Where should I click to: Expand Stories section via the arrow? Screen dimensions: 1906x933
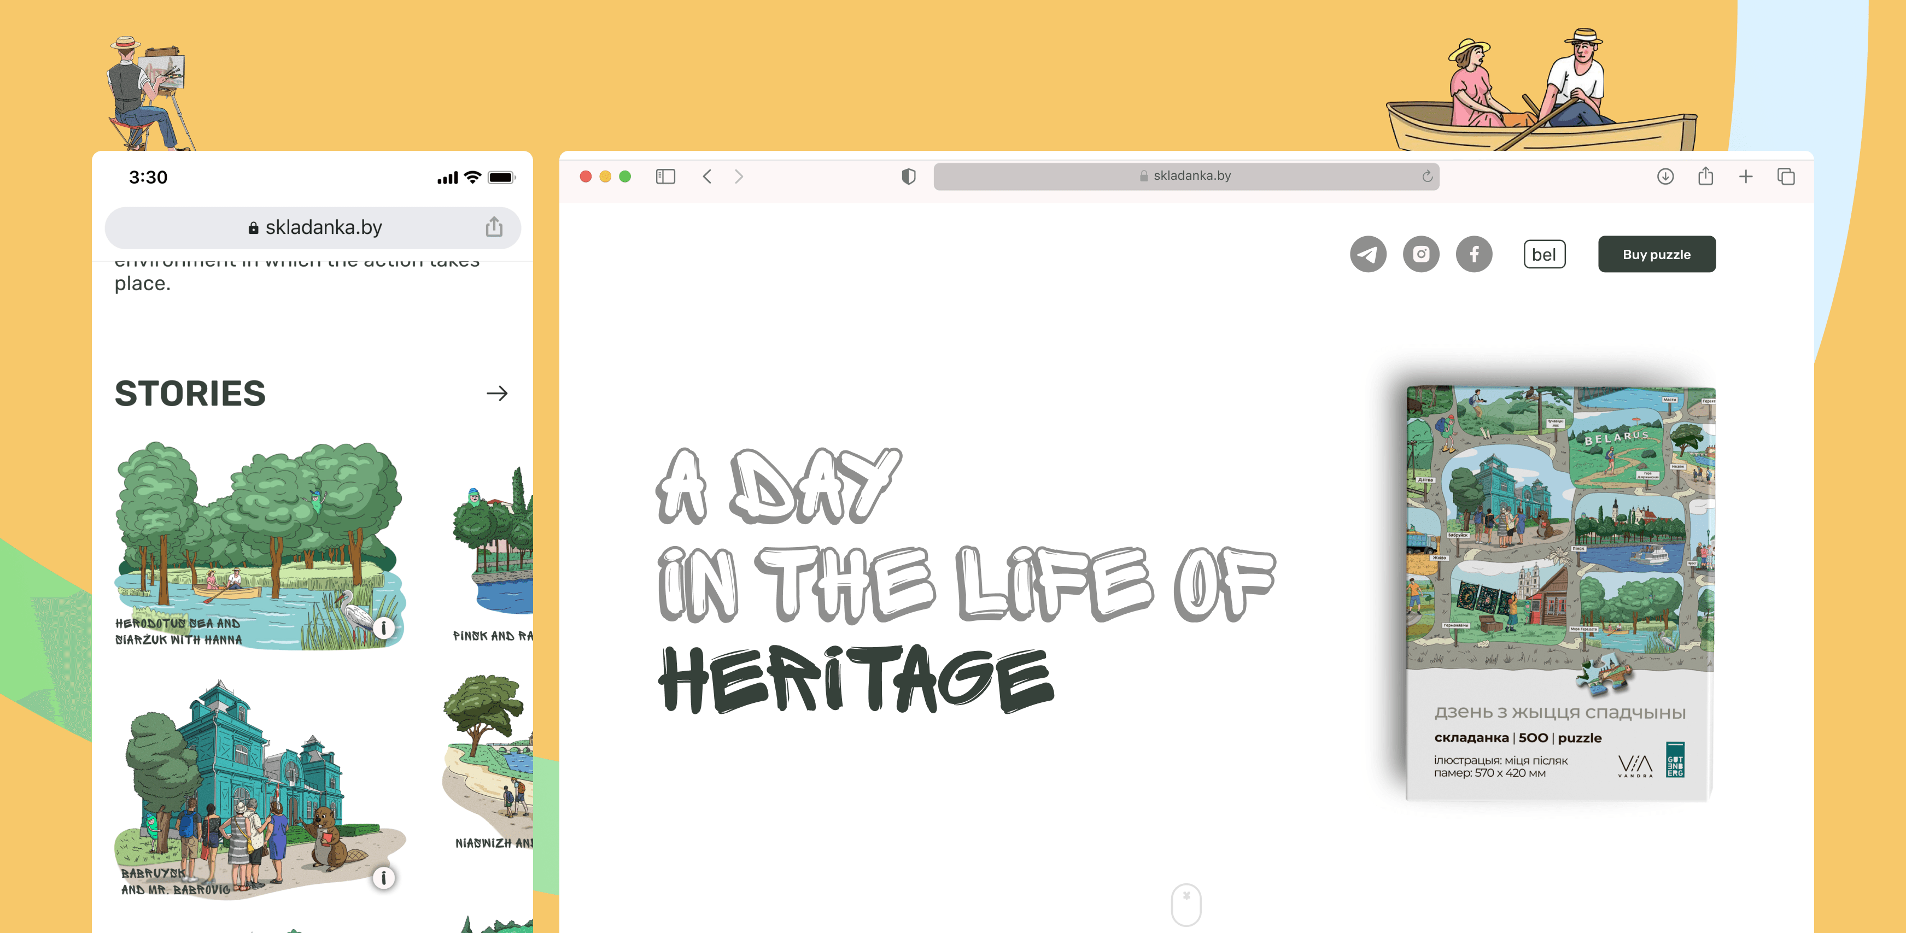[498, 394]
